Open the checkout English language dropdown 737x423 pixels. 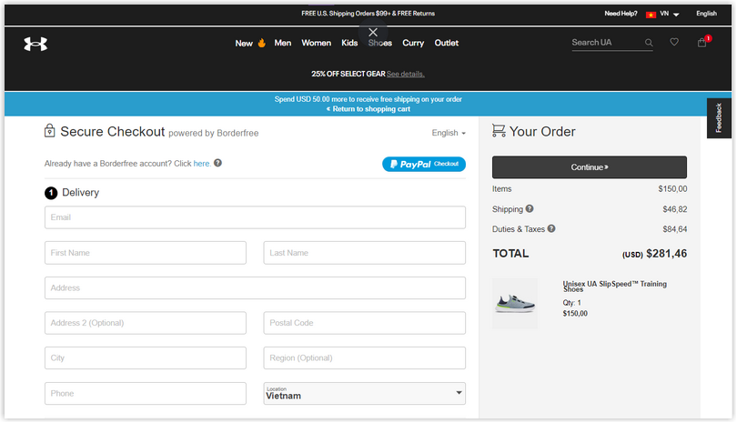pos(449,133)
